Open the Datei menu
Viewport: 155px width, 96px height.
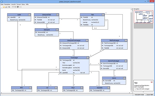[x=2, y=4]
